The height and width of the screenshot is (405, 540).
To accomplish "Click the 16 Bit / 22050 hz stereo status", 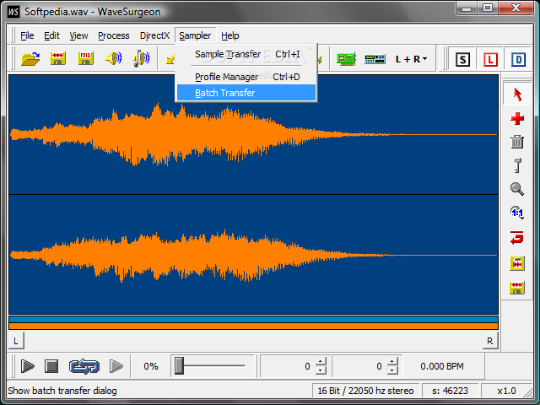I will pos(365,391).
